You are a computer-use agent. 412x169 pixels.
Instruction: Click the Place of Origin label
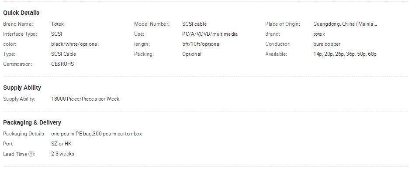(x=283, y=24)
